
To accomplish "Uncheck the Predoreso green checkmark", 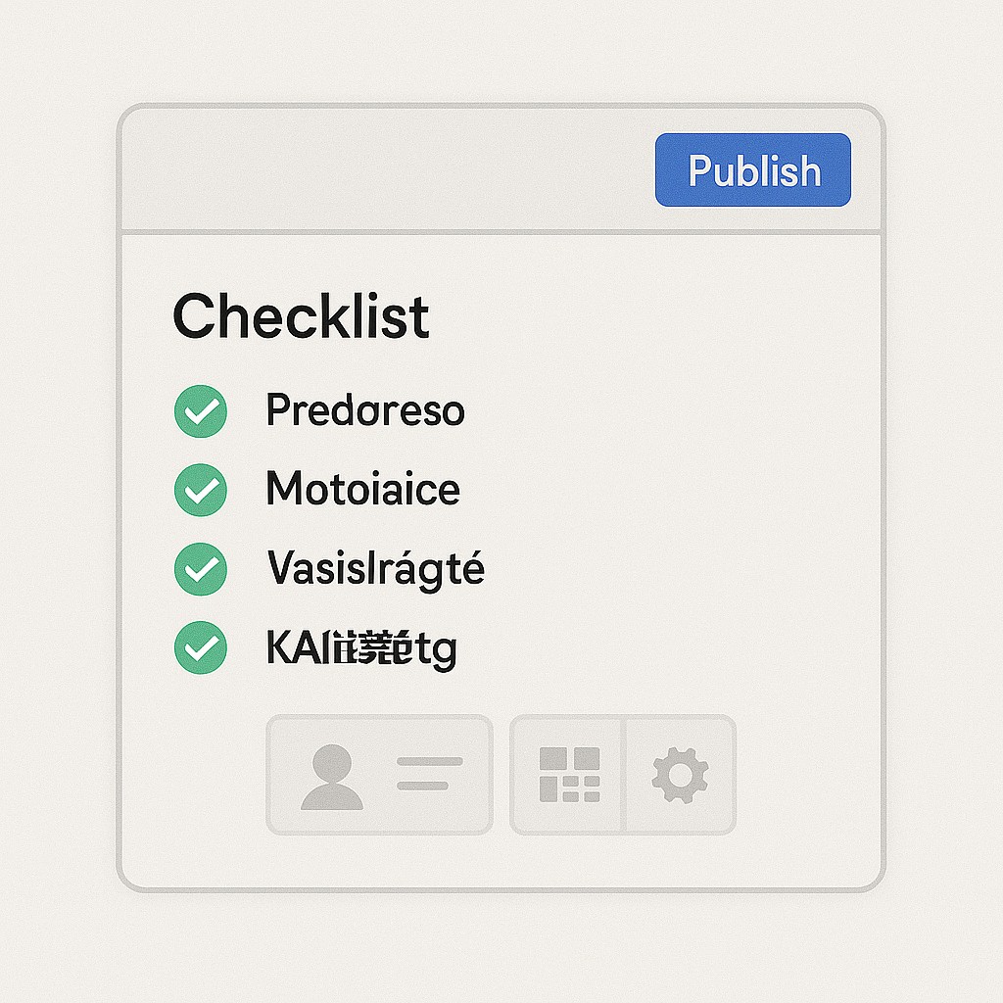I will (x=201, y=411).
